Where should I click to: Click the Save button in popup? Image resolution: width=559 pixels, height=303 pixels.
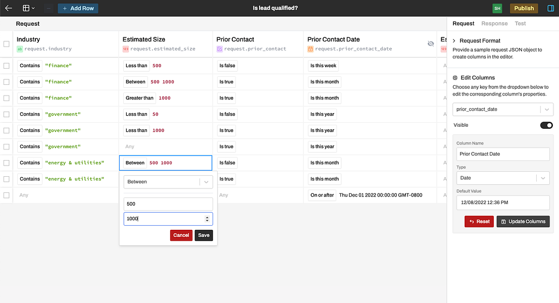tap(204, 235)
